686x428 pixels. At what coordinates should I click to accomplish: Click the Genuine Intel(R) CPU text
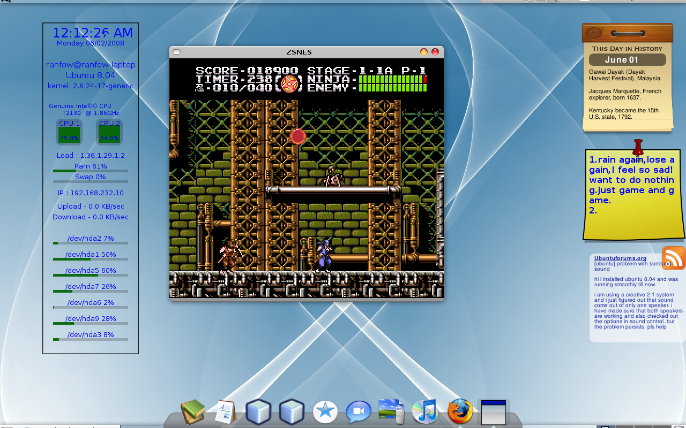pos(80,106)
